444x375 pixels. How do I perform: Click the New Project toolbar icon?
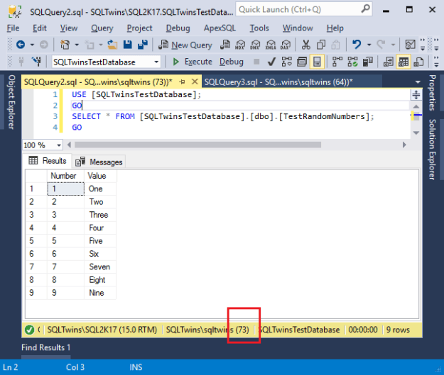pos(65,45)
